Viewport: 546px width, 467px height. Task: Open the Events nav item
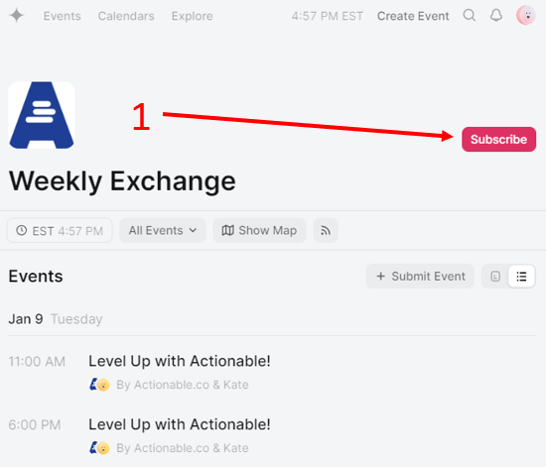click(62, 16)
